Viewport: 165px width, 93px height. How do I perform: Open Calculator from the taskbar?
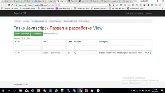[92, 91]
